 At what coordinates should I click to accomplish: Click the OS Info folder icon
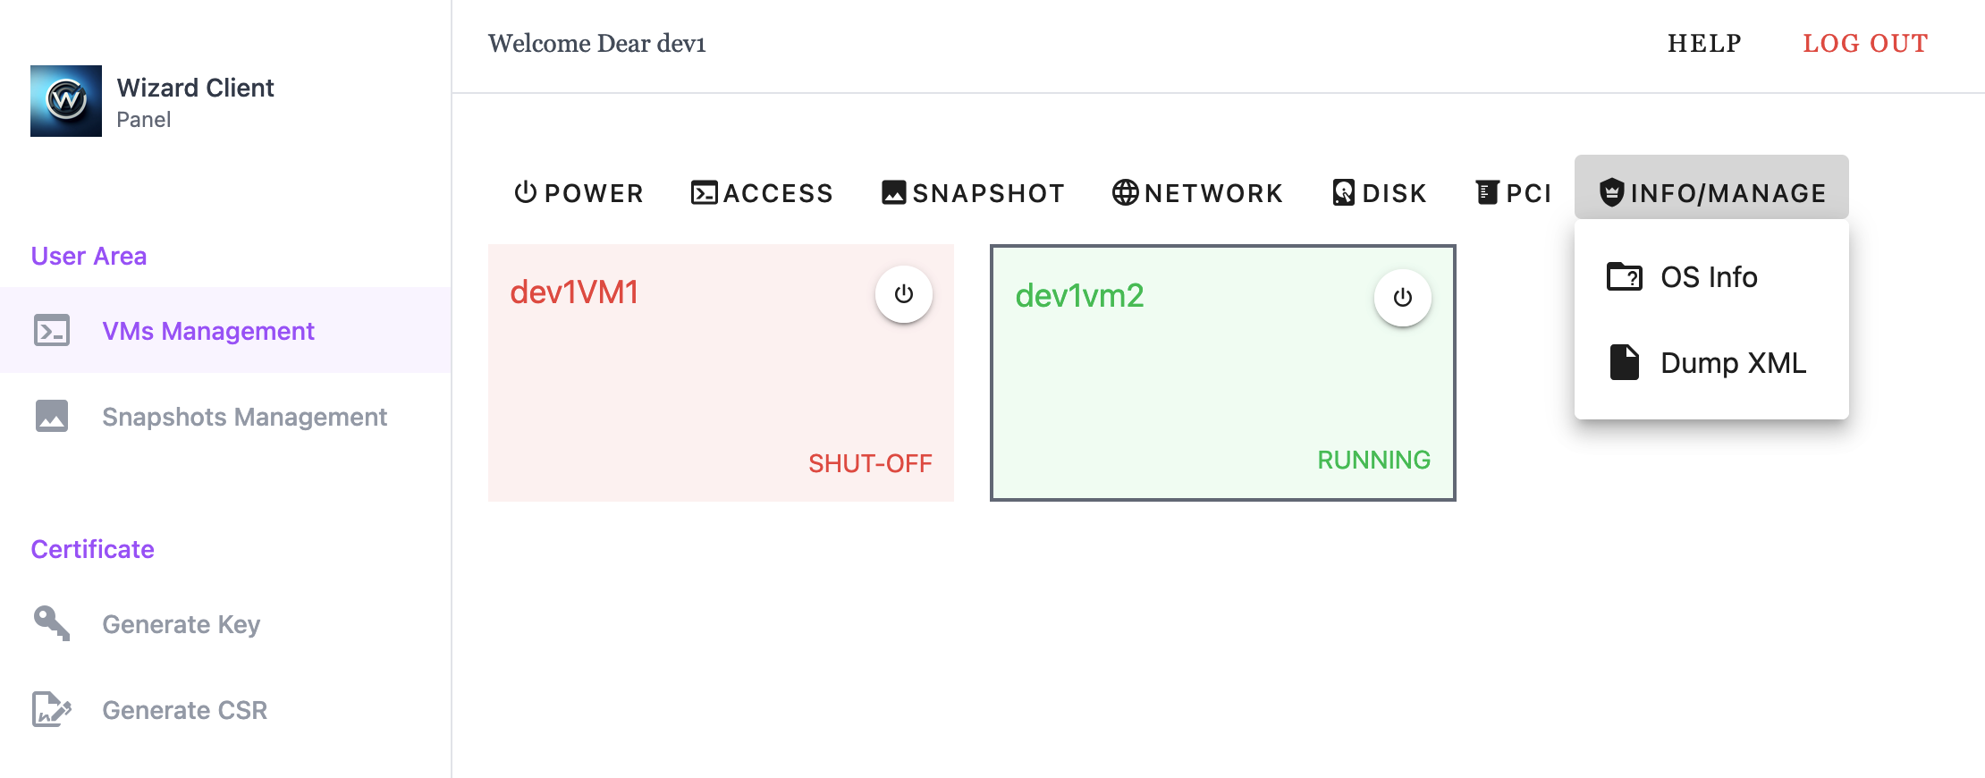[1624, 277]
